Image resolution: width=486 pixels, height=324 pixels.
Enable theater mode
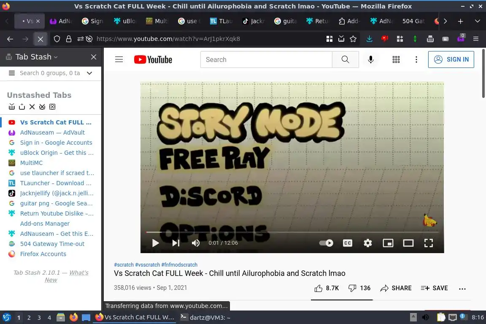pyautogui.click(x=408, y=243)
